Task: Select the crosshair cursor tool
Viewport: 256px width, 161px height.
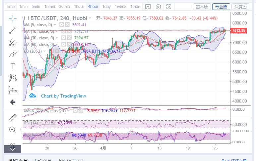Action: 13,19
